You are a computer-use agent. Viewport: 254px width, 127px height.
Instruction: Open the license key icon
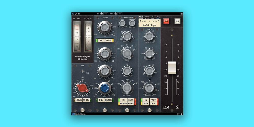click(x=178, y=114)
